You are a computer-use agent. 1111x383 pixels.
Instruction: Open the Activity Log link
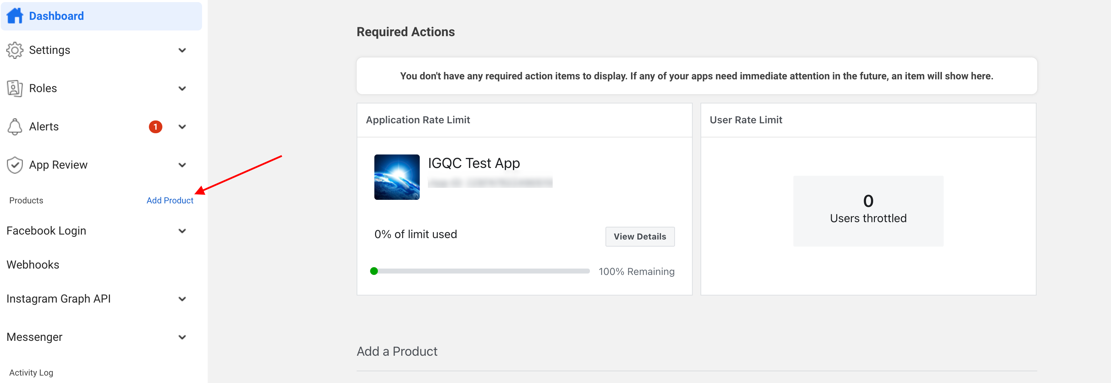coord(31,373)
